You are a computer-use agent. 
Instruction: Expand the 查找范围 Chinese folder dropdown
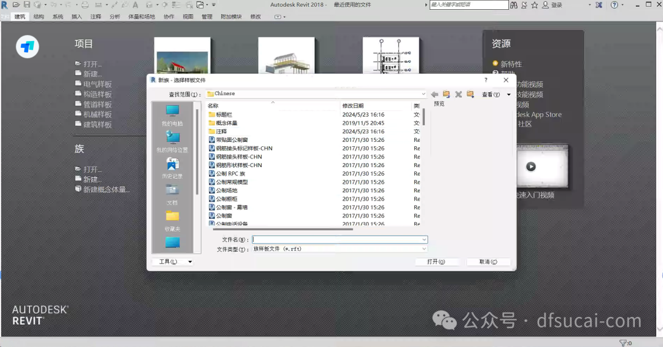point(423,94)
